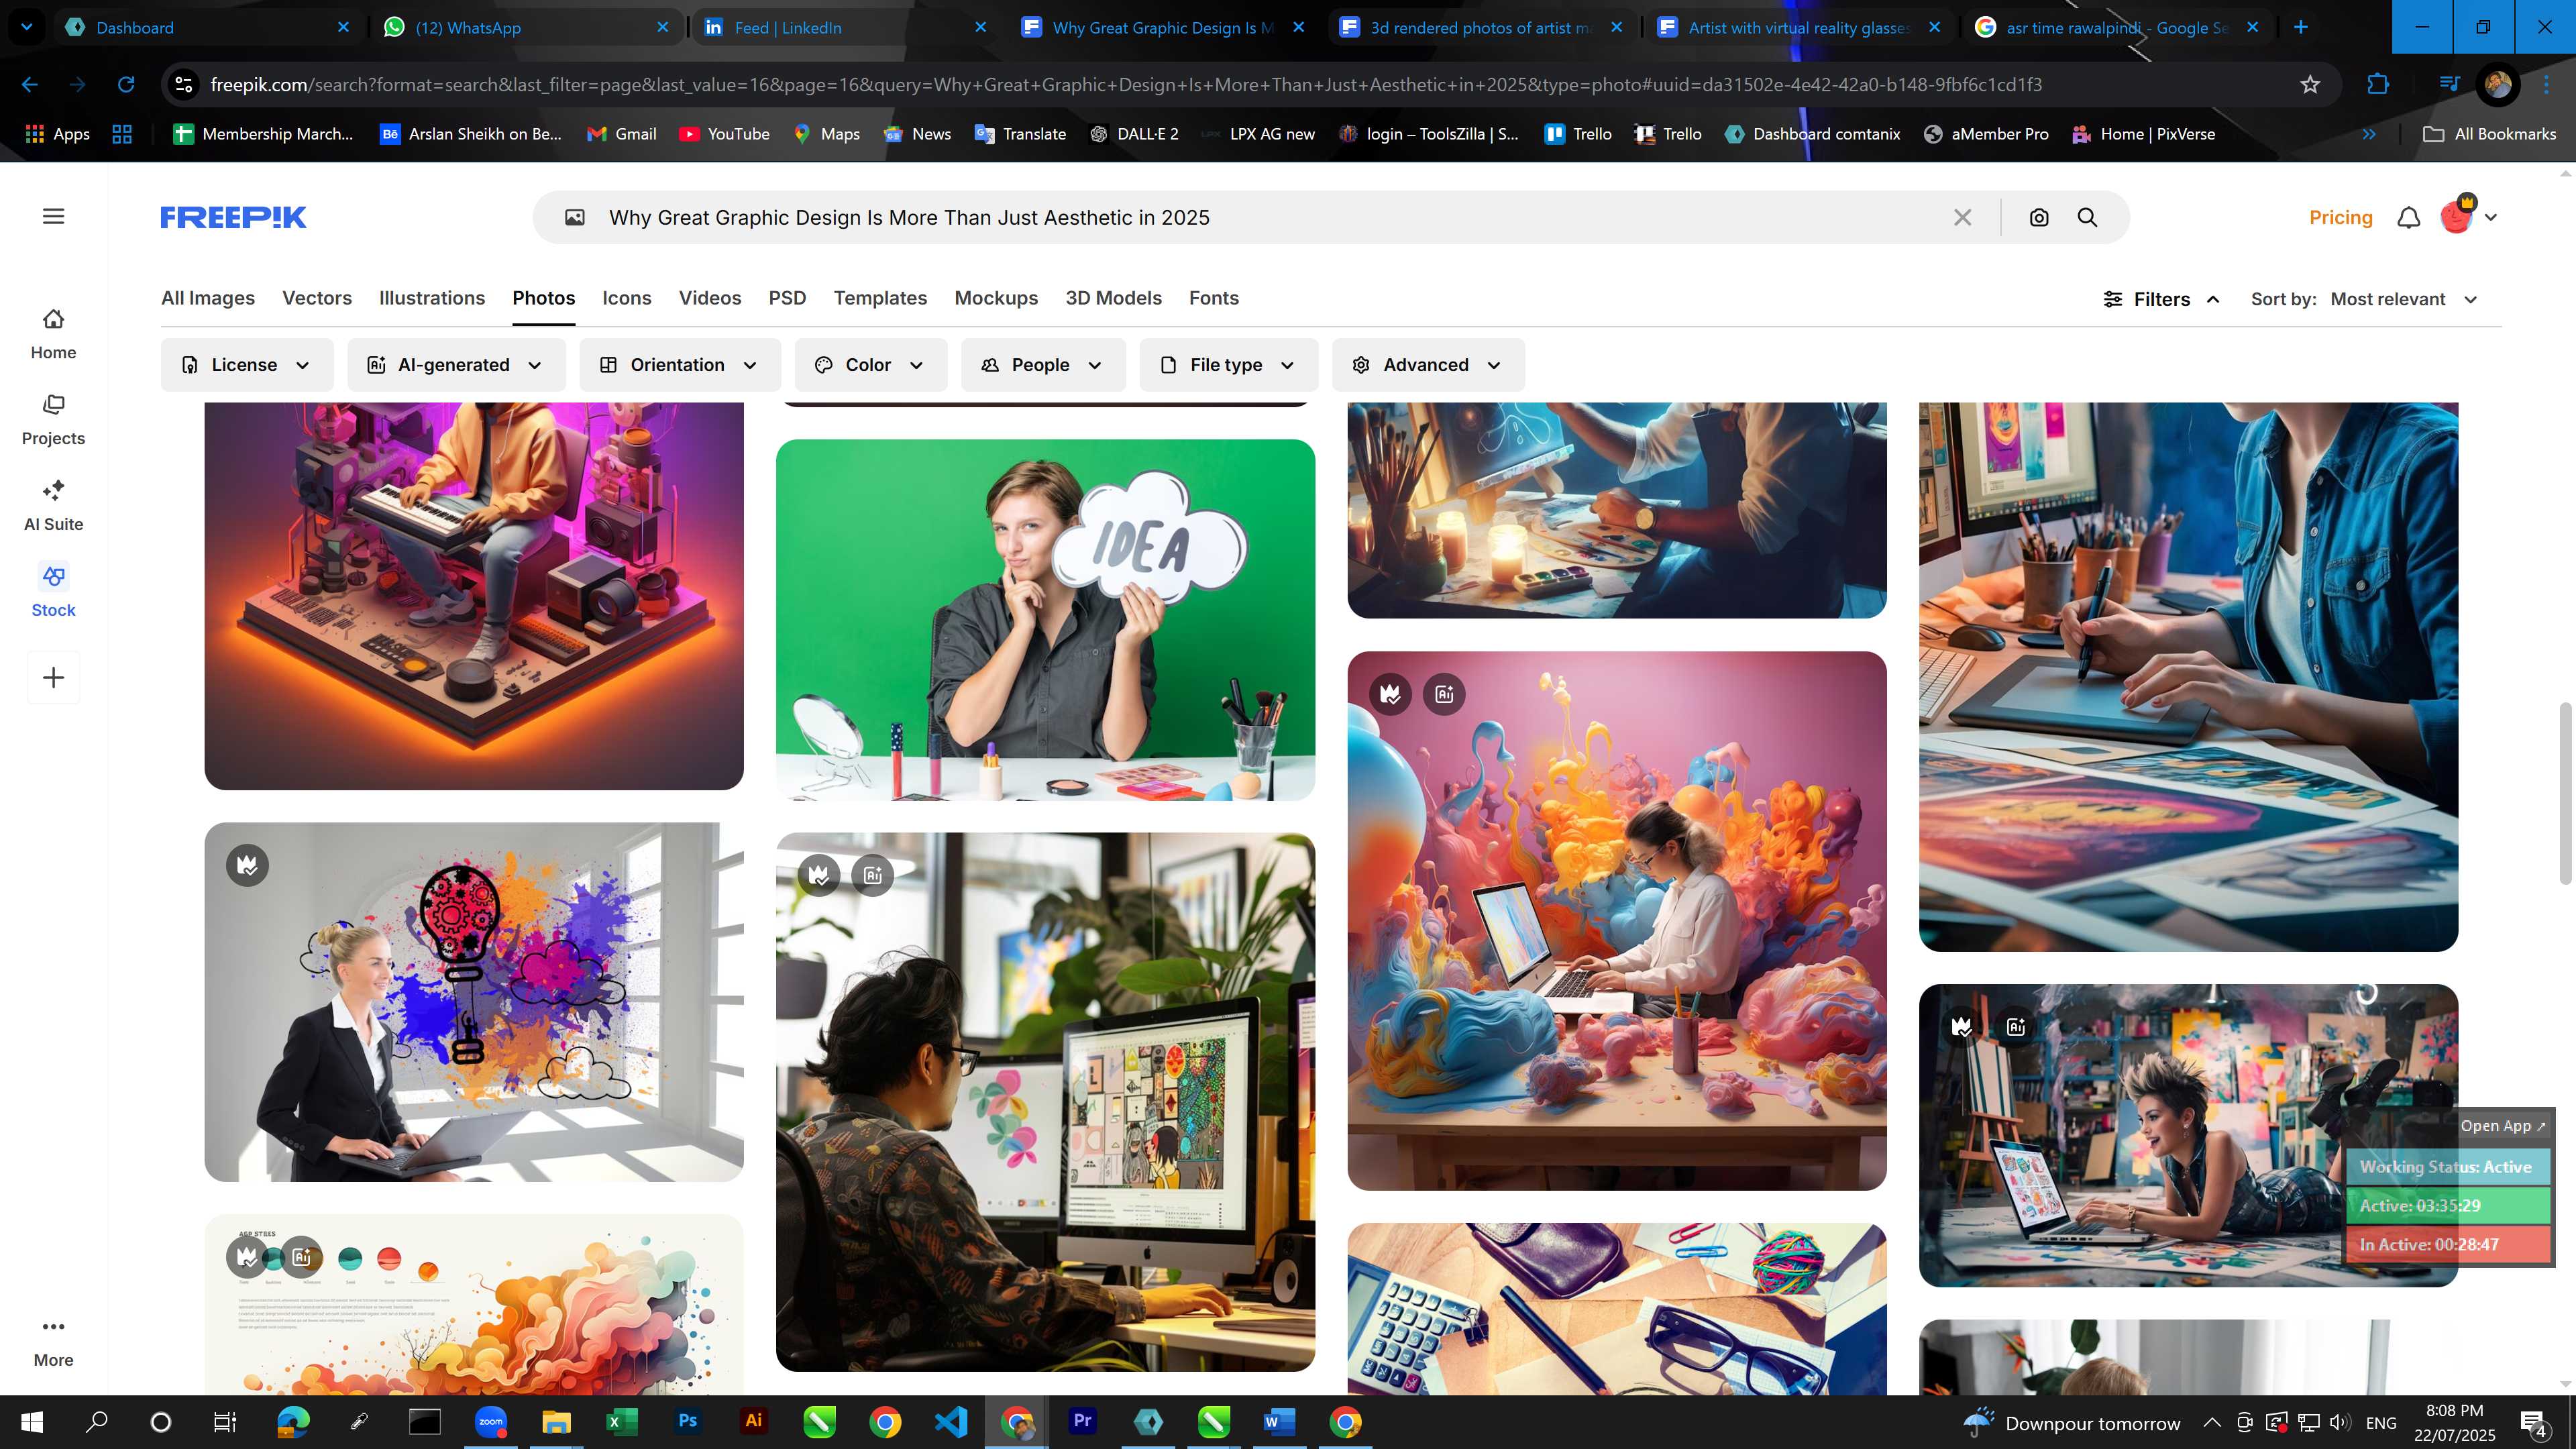Image resolution: width=2576 pixels, height=1449 pixels.
Task: Switch to Templates tab
Action: 880,298
